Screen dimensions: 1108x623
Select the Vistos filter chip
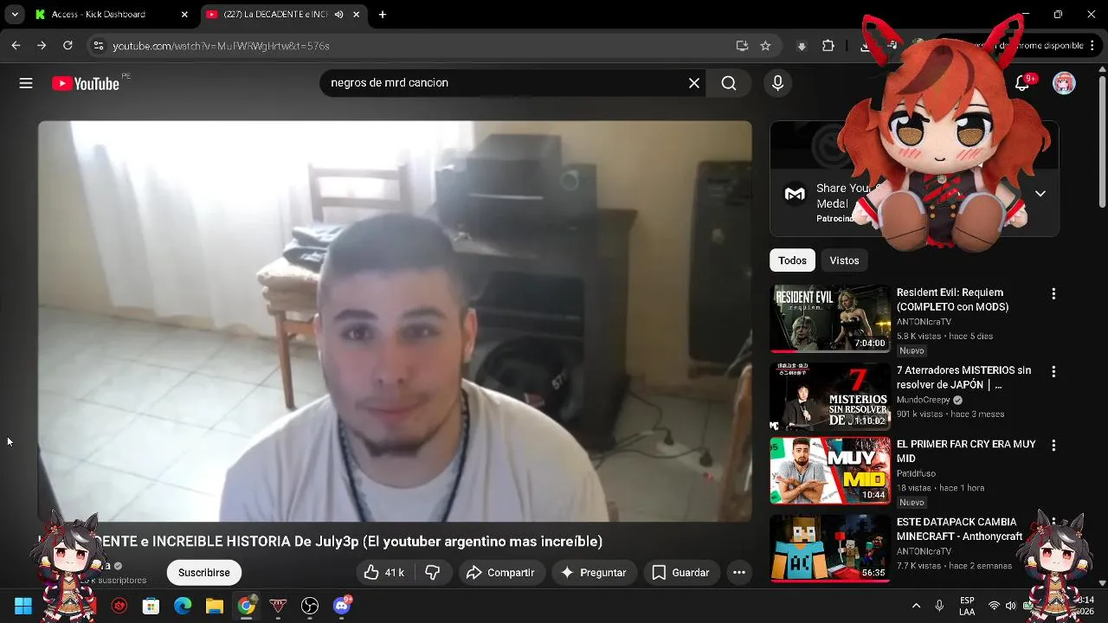pos(844,260)
